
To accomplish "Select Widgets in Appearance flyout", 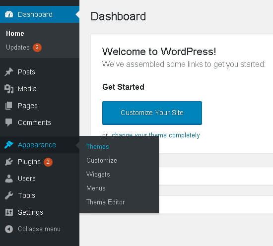I will pyautogui.click(x=98, y=174).
